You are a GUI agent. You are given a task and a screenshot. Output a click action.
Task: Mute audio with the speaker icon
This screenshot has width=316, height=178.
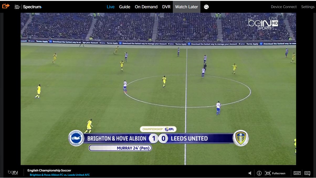click(x=250, y=173)
